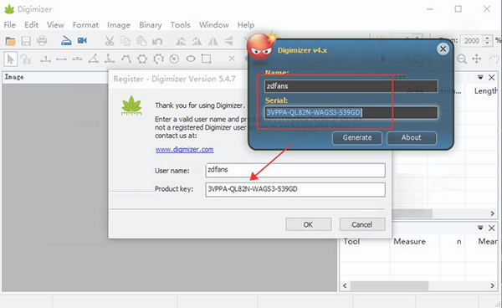502x308 pixels.
Task: Select the pointer arrow tool
Action: [x=10, y=59]
